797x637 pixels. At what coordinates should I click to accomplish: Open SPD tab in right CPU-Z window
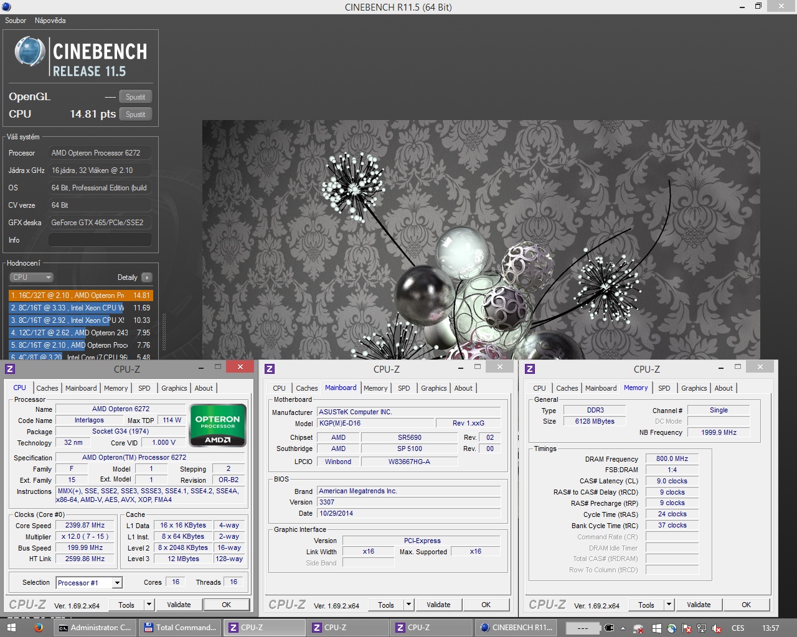(x=664, y=388)
